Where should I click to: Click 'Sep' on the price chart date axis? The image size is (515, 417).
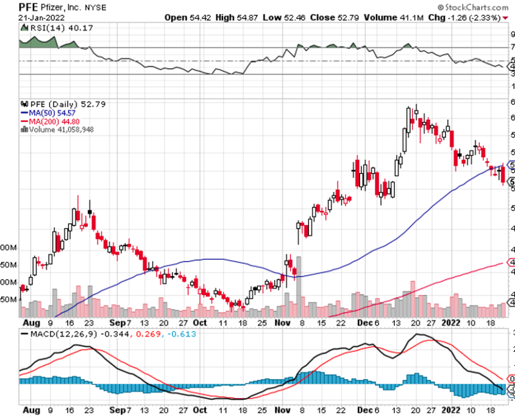tap(117, 323)
